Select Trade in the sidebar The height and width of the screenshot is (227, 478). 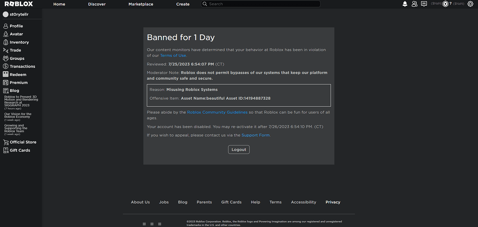(16, 50)
